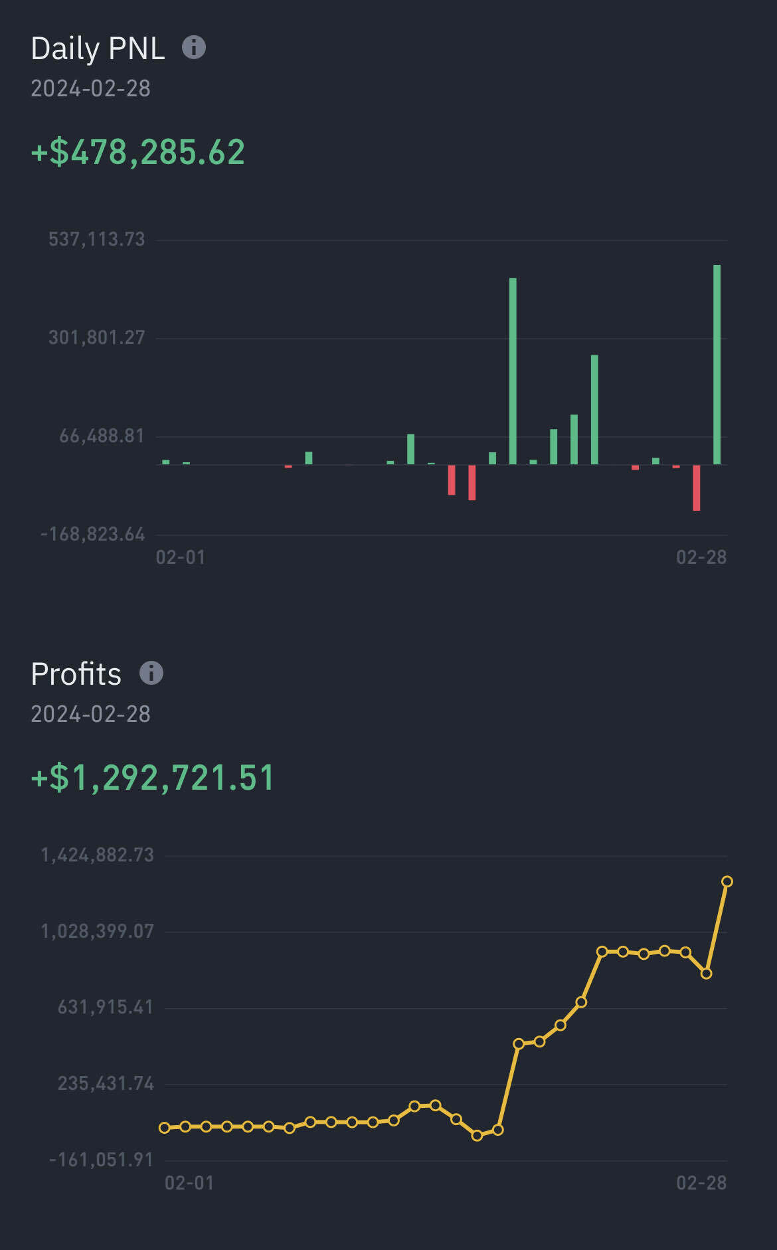Tap the Daily PNL heading

coord(98,48)
